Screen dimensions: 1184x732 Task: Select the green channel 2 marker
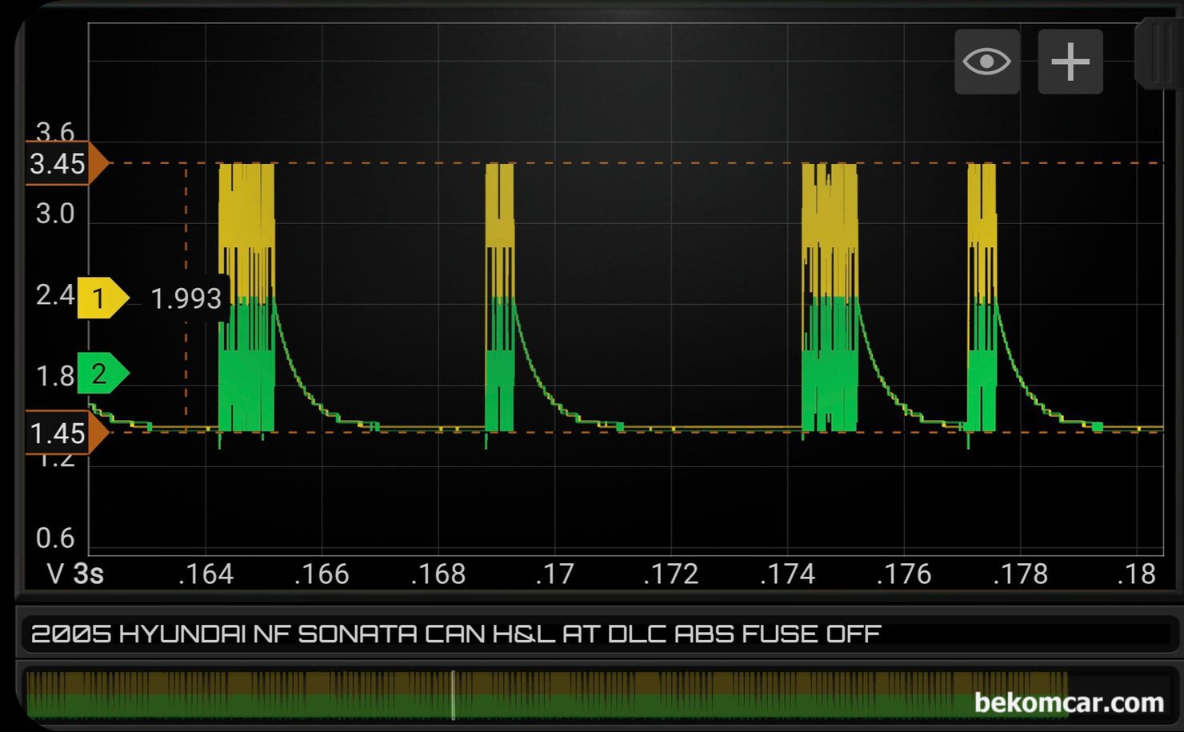103,374
